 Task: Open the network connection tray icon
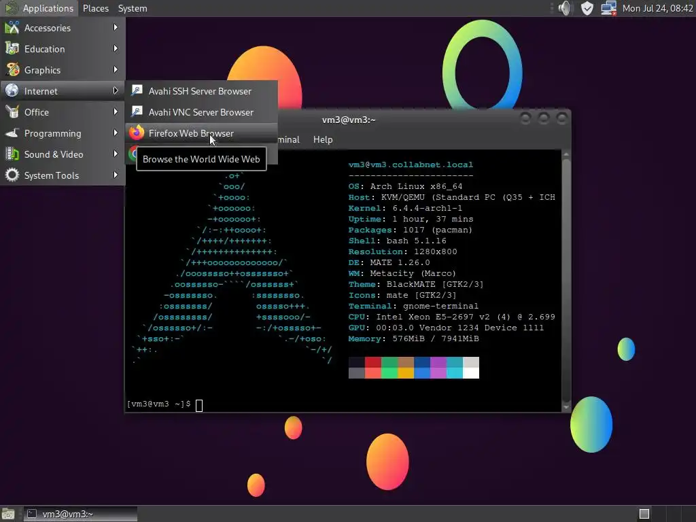[x=608, y=8]
